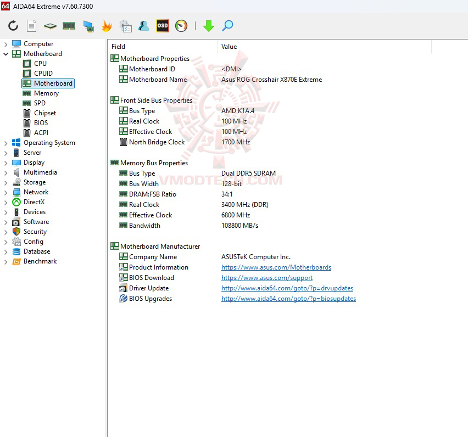Click the magnifier search icon
Image resolution: width=468 pixels, height=437 pixels.
click(227, 26)
